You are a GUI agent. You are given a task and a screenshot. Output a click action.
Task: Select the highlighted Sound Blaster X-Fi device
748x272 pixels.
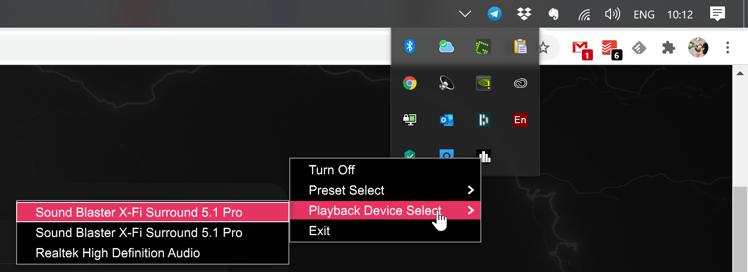[x=153, y=212]
